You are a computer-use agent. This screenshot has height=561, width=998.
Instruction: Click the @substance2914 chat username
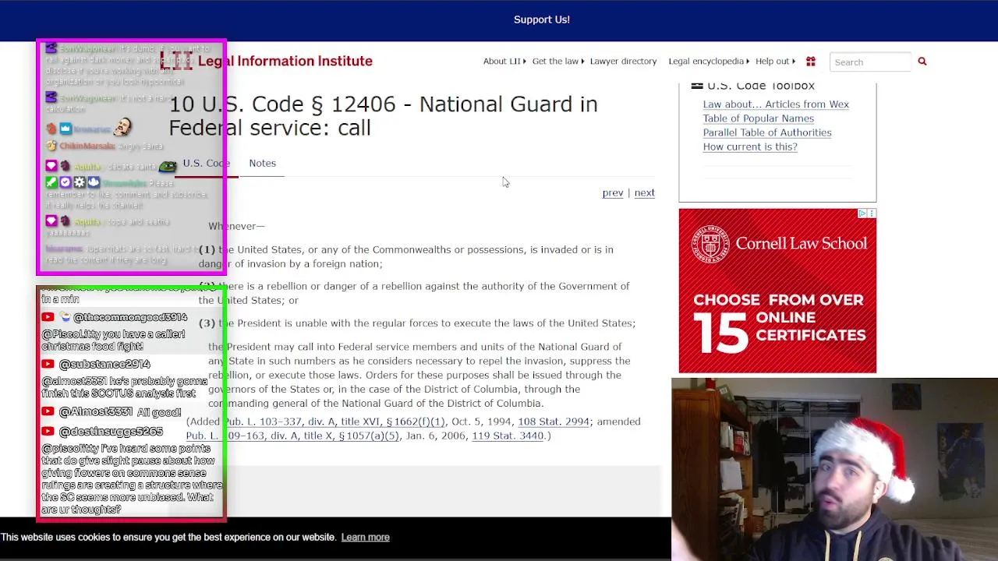(x=104, y=364)
